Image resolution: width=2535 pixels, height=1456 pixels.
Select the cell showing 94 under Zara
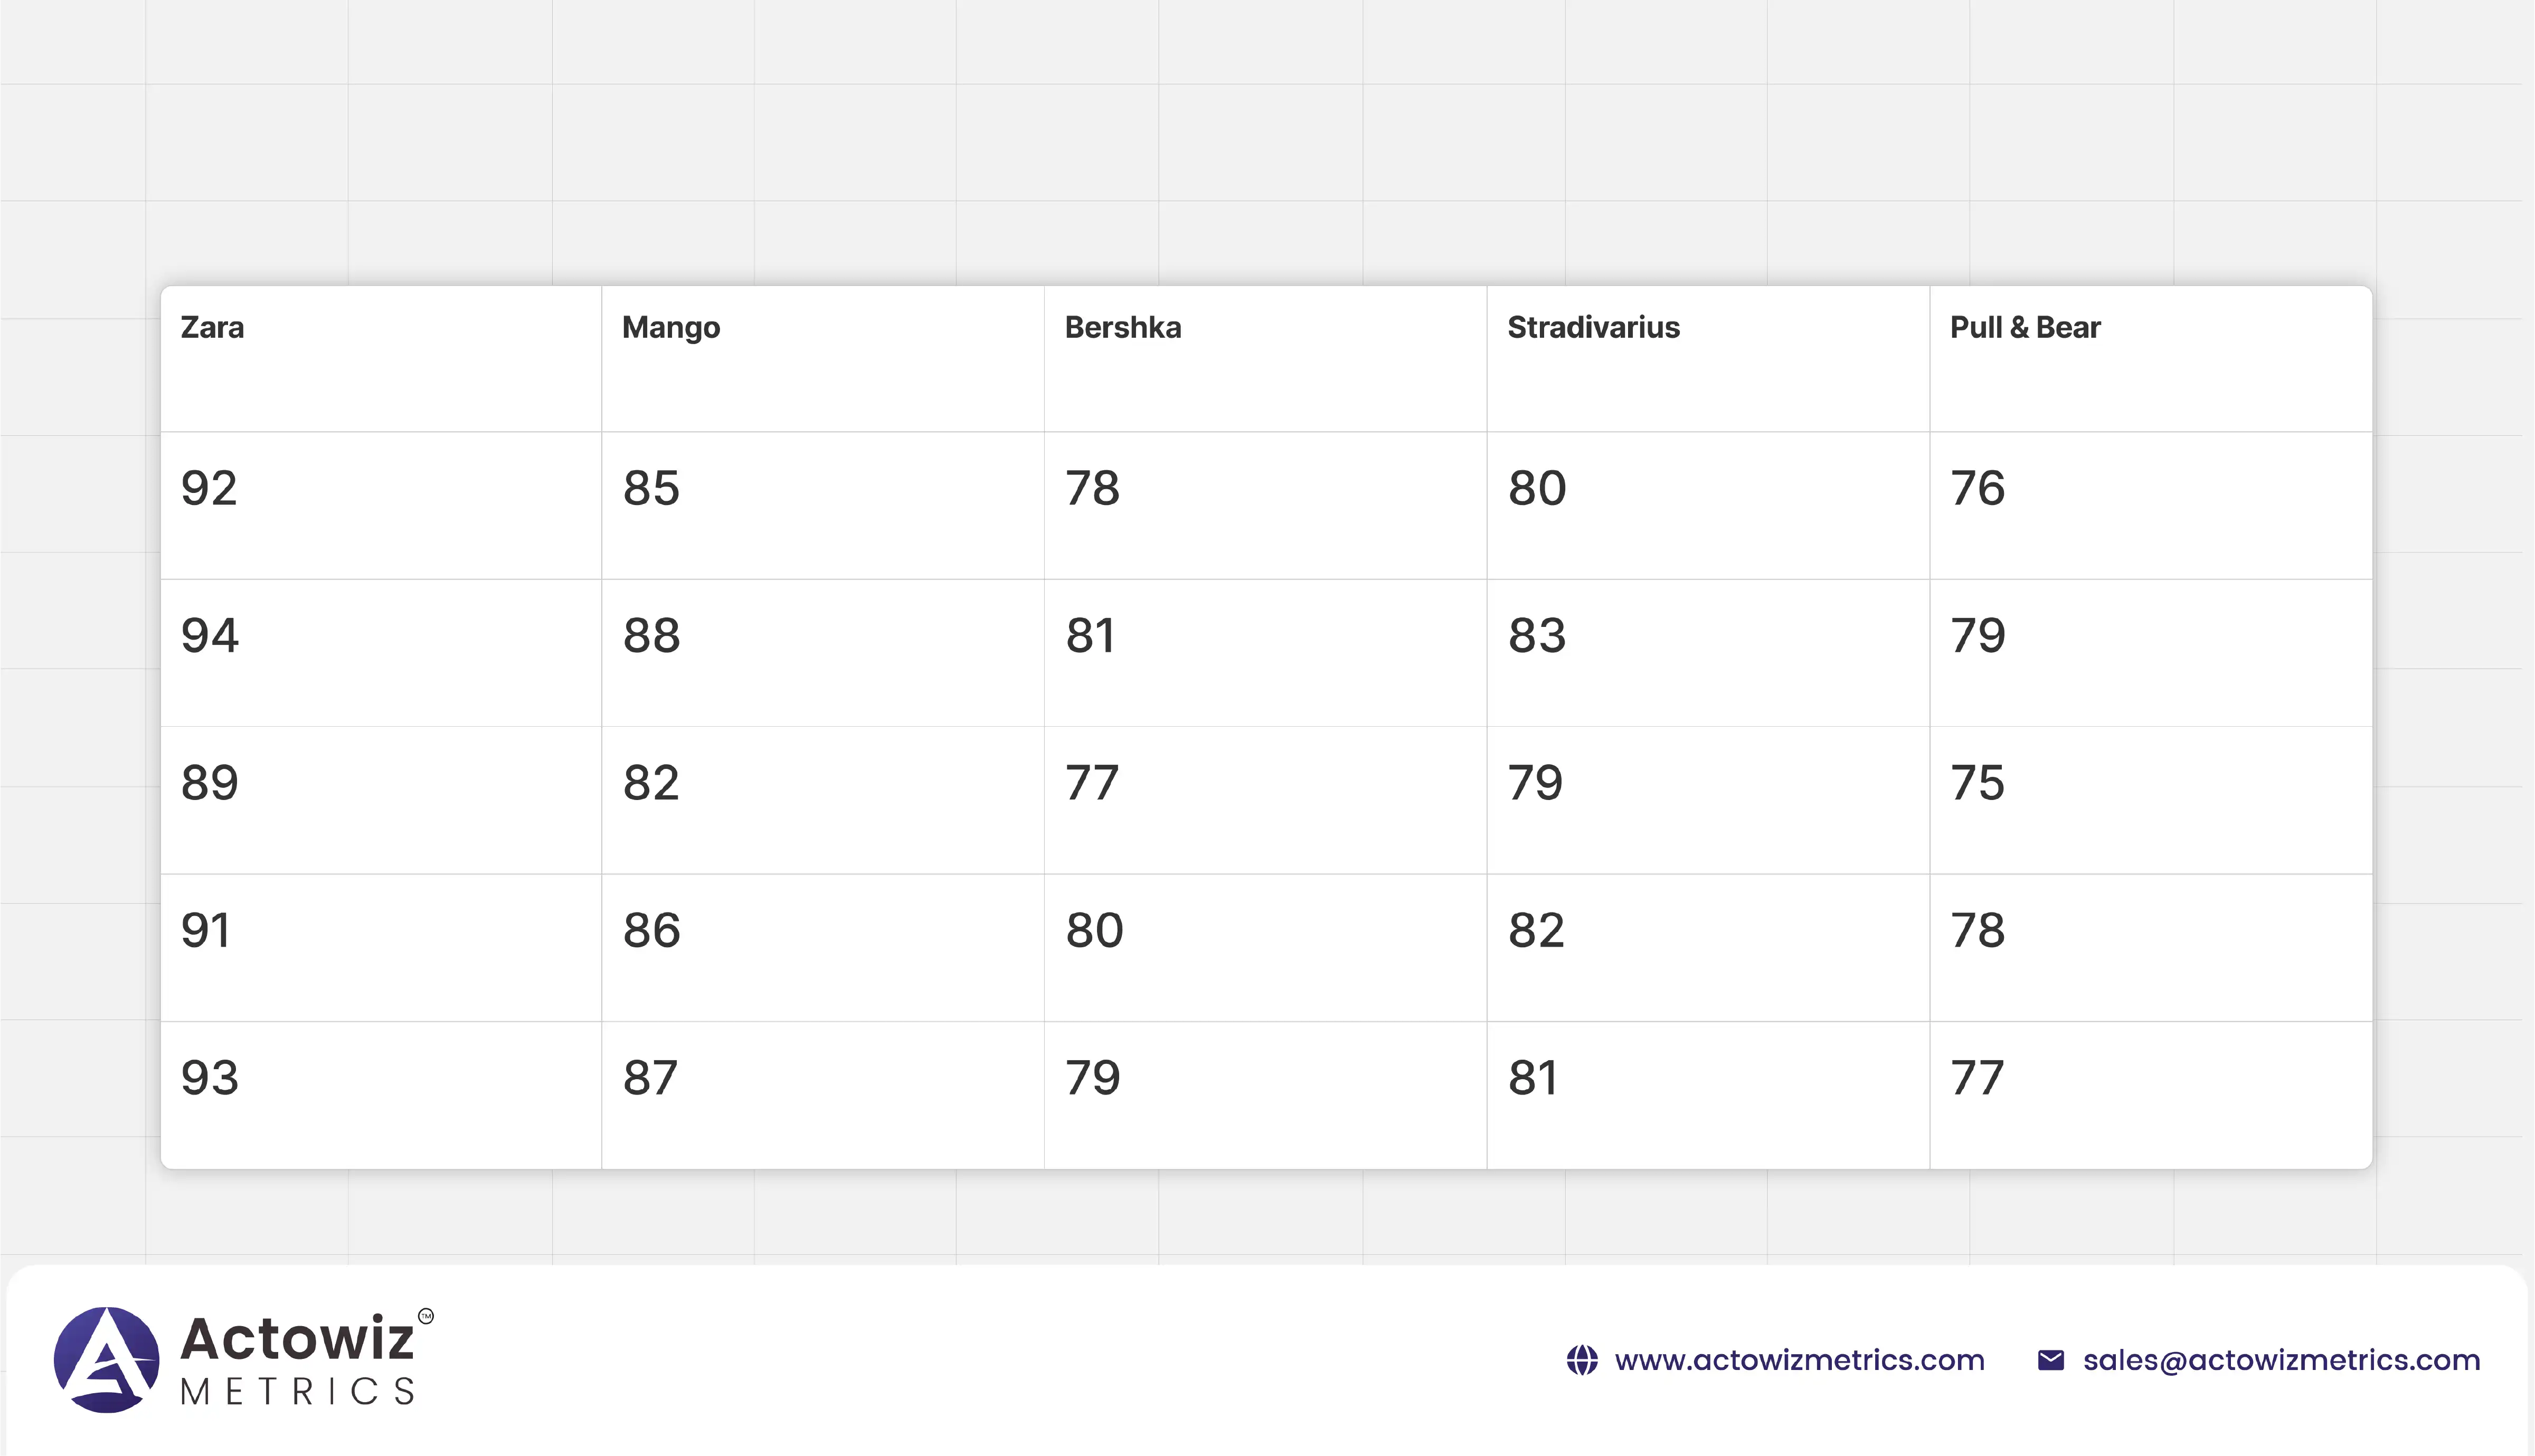(210, 635)
